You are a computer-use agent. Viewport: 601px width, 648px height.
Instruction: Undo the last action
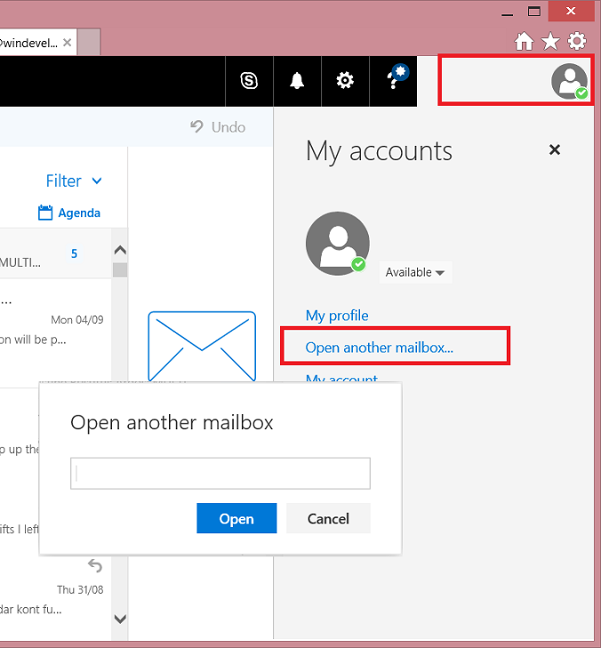pos(218,127)
